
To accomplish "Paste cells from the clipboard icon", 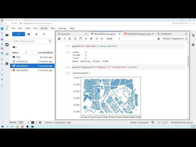I will click(81, 39).
